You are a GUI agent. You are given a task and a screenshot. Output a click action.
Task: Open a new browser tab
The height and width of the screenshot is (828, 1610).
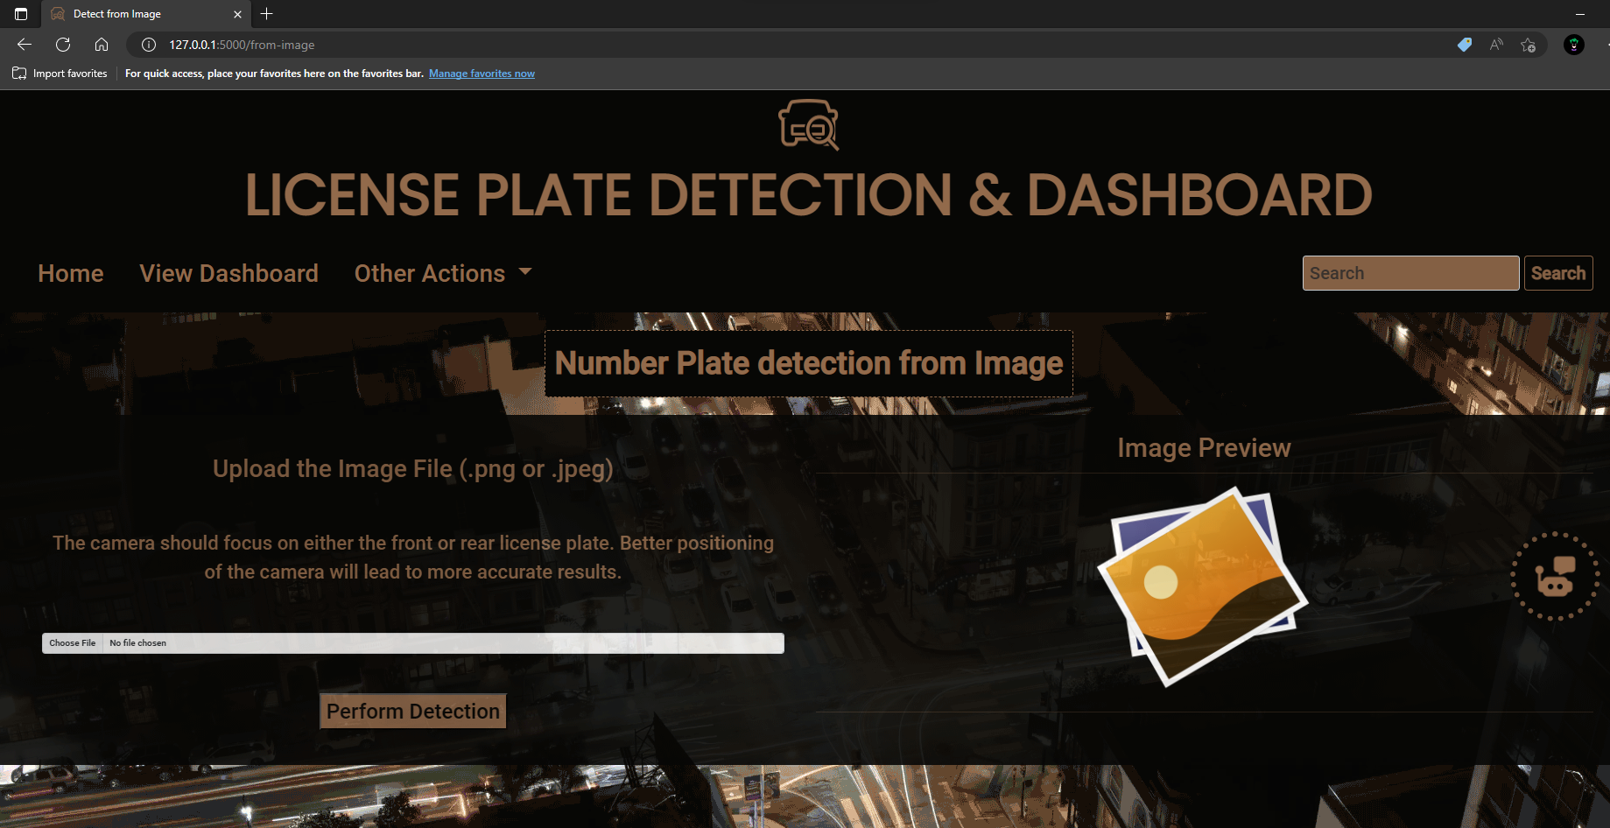pyautogui.click(x=266, y=14)
